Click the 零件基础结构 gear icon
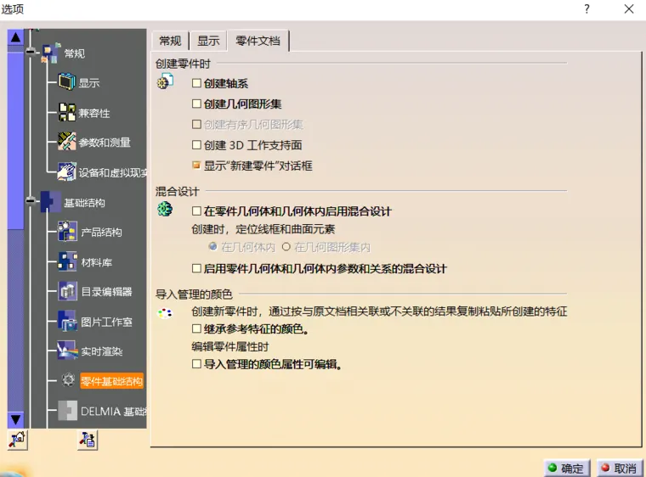The height and width of the screenshot is (477, 646). point(68,380)
